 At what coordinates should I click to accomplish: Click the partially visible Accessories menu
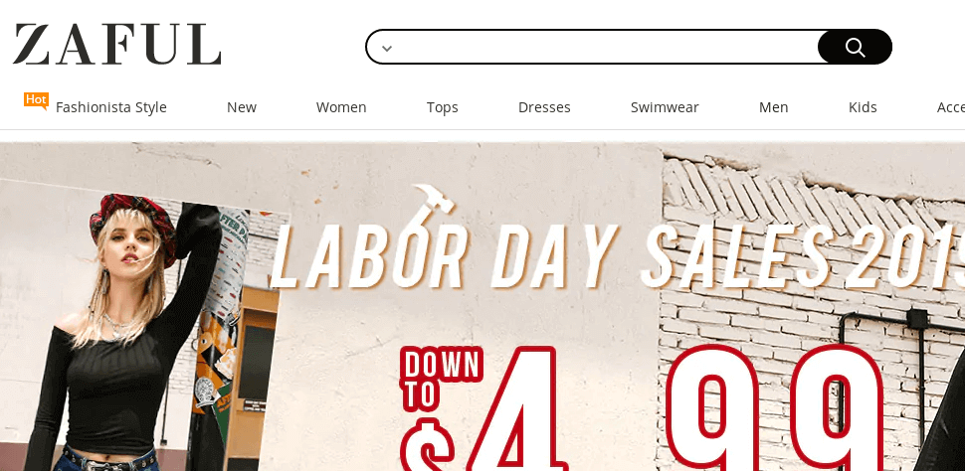click(x=951, y=107)
